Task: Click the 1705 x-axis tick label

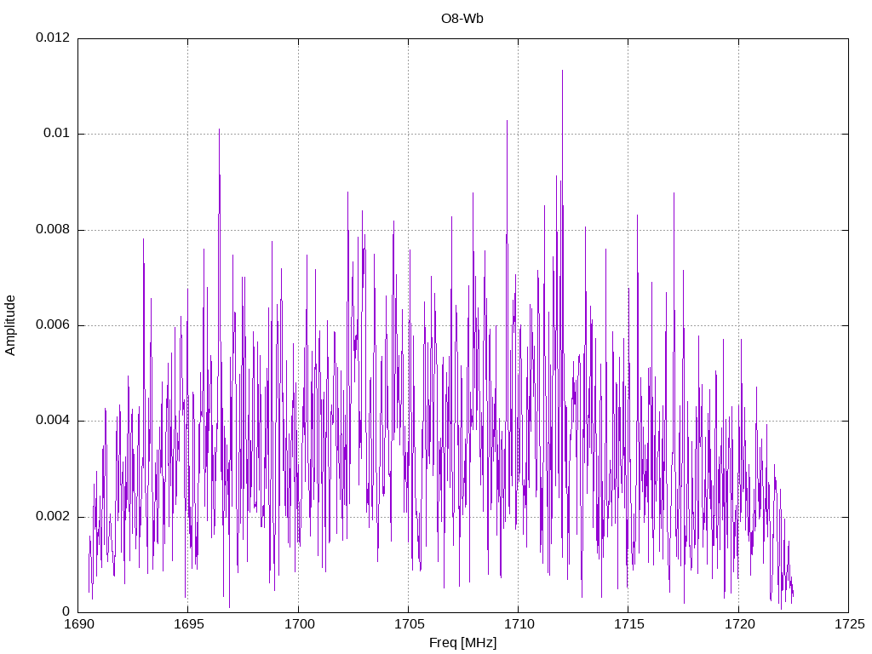Action: (409, 624)
